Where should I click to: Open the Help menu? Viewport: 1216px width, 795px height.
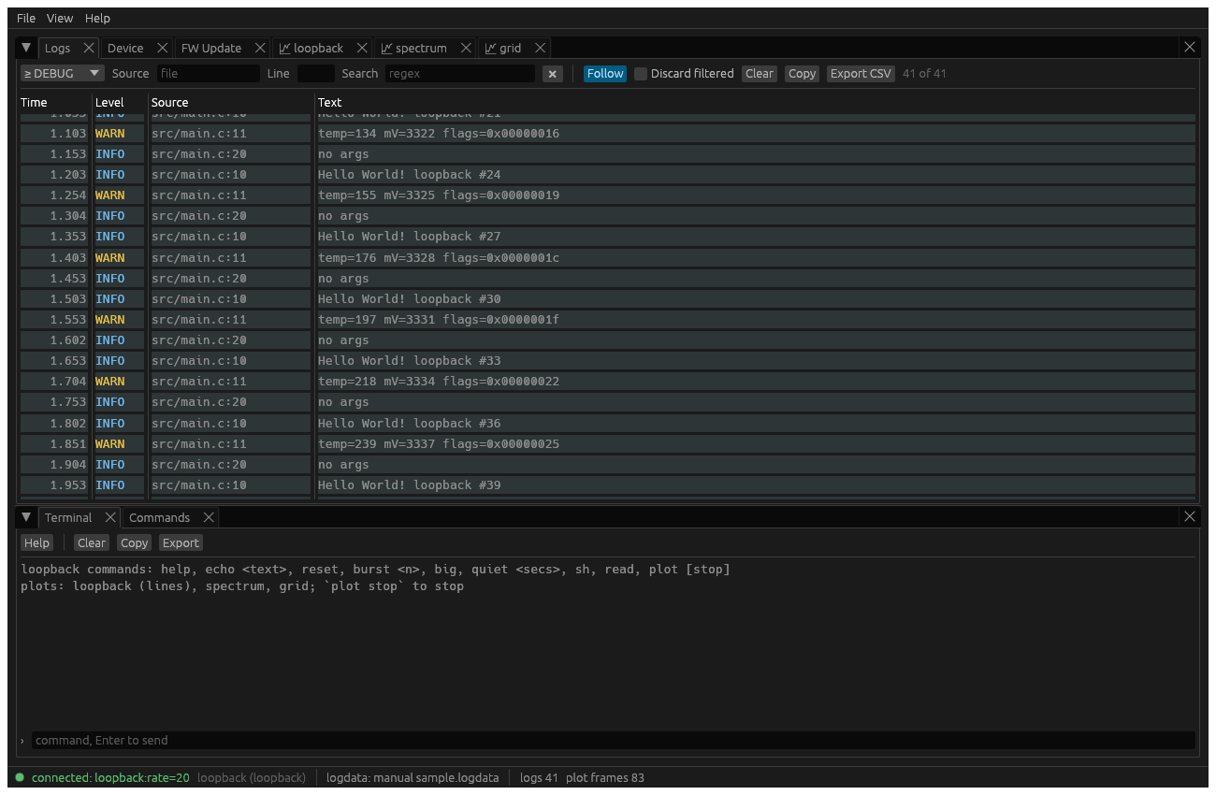point(97,18)
